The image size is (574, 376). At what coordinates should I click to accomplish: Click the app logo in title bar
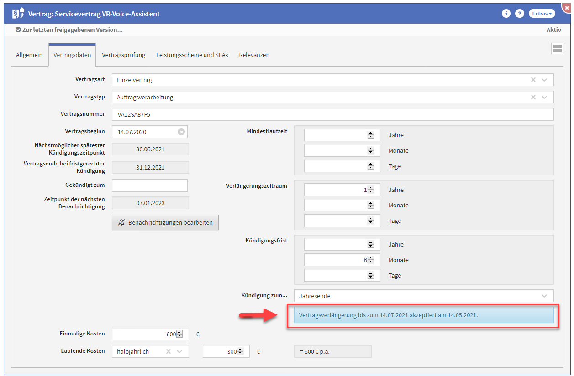[18, 14]
